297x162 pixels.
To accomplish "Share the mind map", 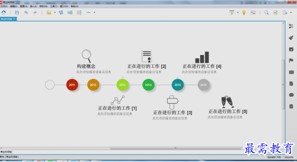I will coord(275,12).
